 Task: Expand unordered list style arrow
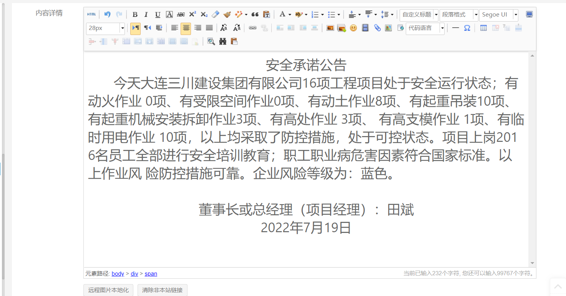tap(339, 15)
